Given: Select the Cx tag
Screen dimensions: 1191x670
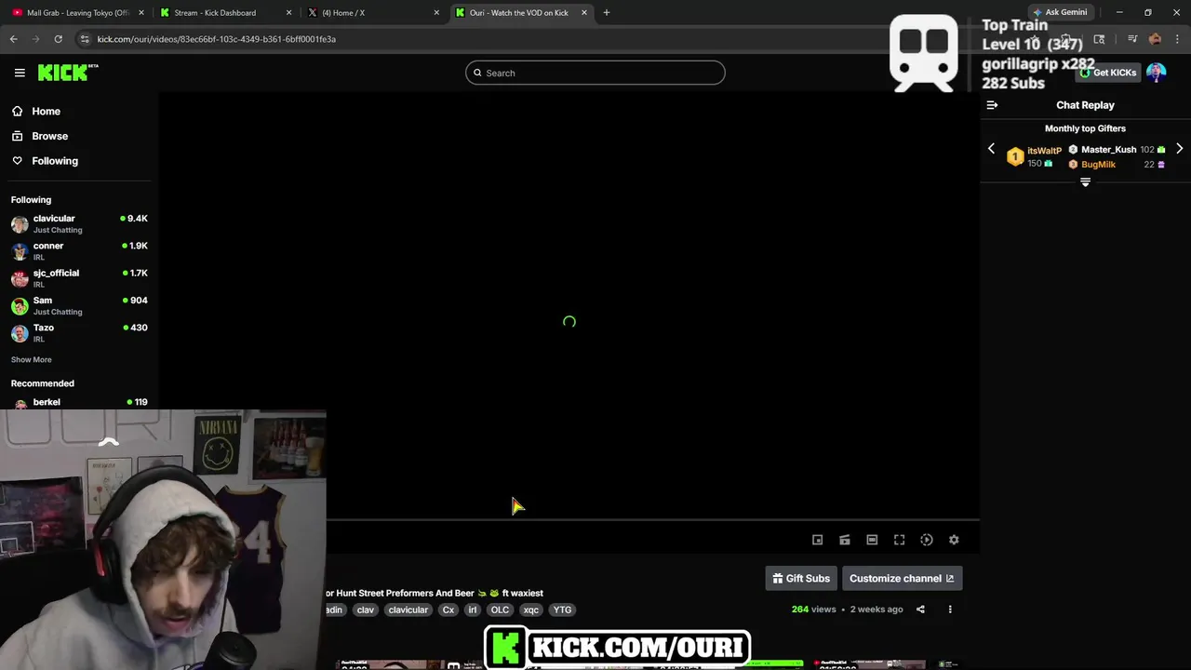Looking at the screenshot, I should click(x=448, y=610).
